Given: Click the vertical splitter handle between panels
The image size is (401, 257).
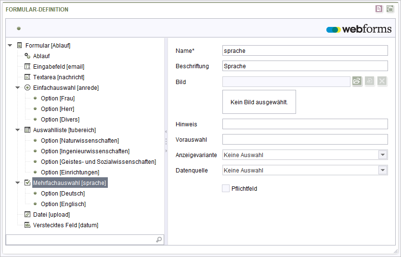Looking at the screenshot, I should point(166,141).
